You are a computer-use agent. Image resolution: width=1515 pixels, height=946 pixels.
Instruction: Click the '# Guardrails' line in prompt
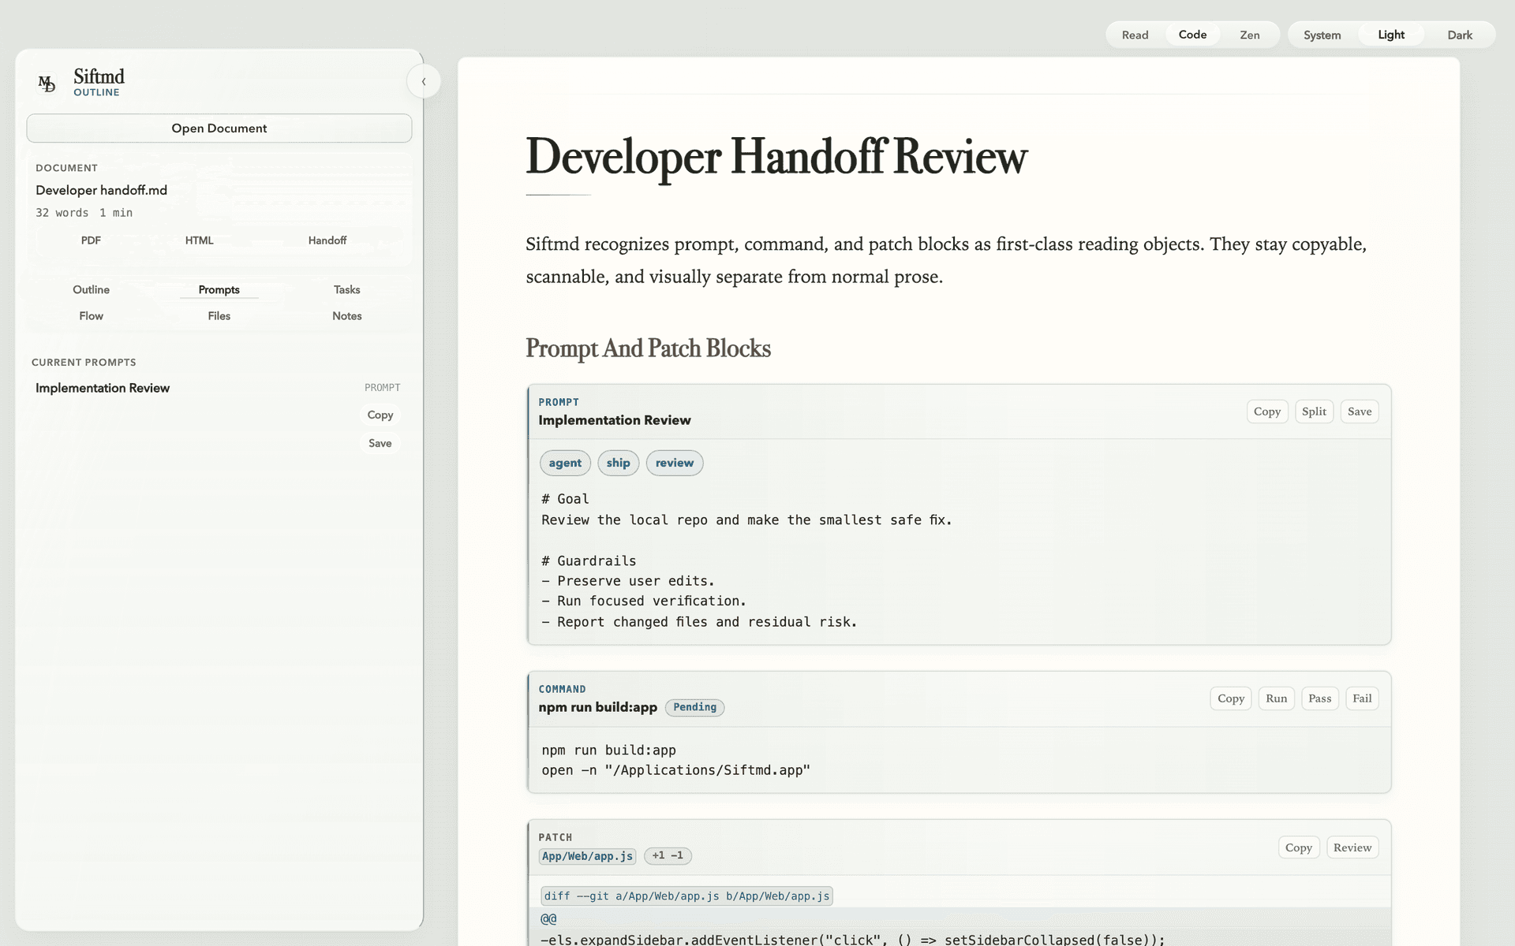pyautogui.click(x=589, y=561)
